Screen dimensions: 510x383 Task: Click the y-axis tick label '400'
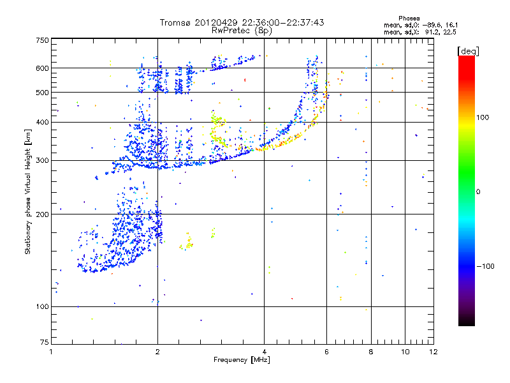pyautogui.click(x=43, y=122)
